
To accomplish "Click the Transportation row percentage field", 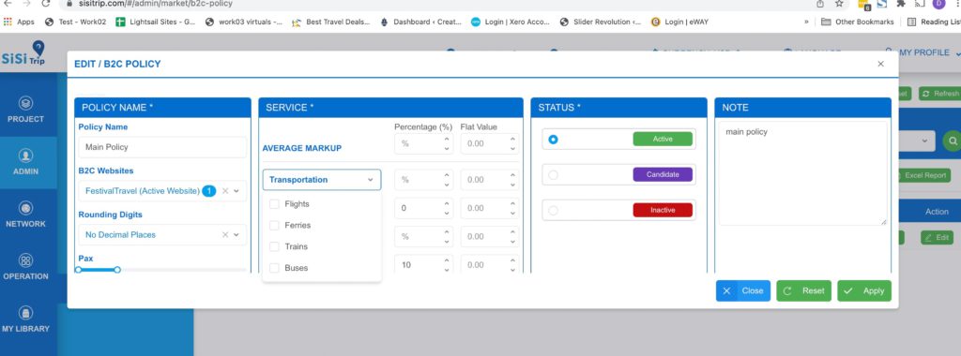I will tap(423, 180).
